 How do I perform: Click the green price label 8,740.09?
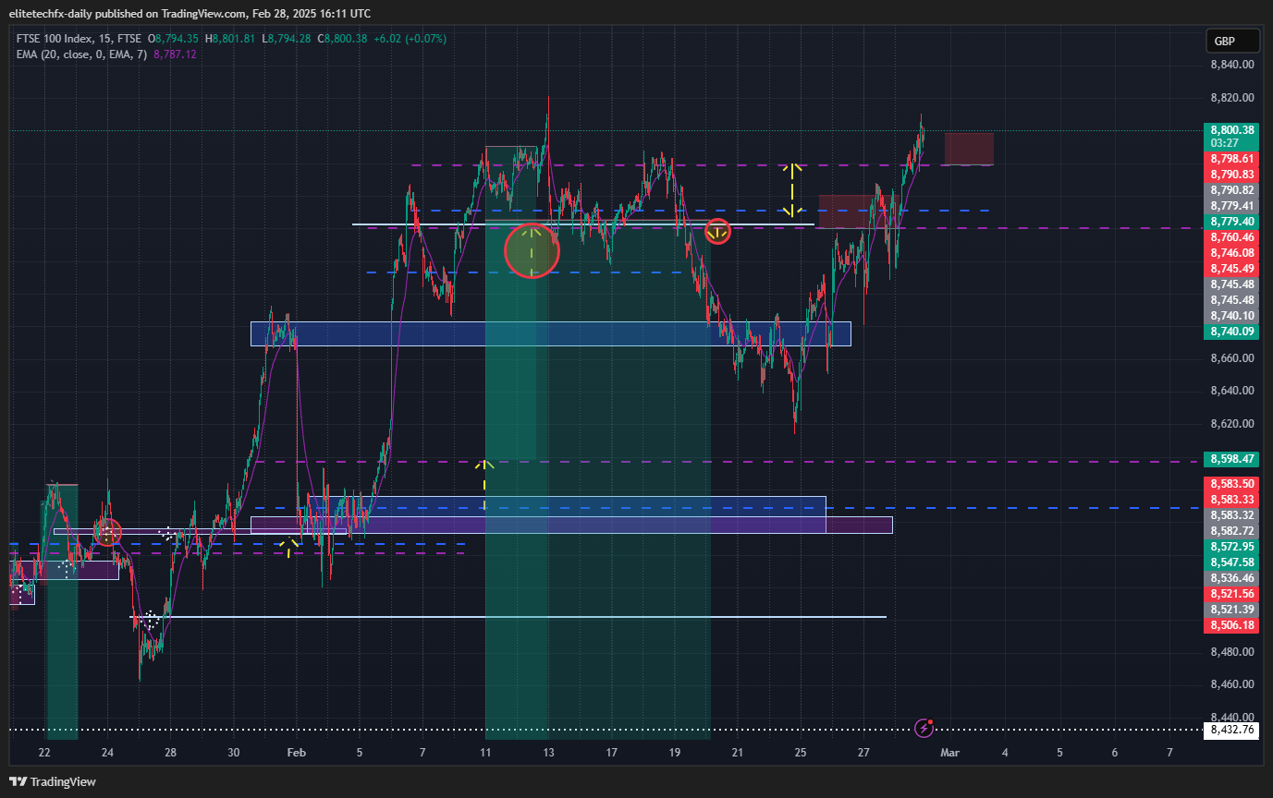(1231, 332)
